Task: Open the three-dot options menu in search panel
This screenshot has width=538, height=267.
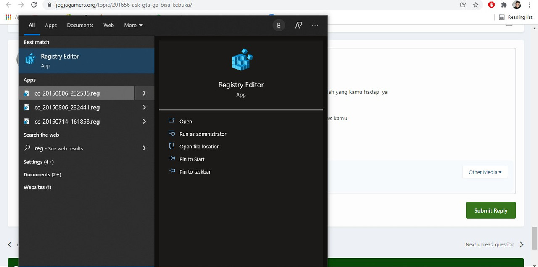Action: [315, 26]
